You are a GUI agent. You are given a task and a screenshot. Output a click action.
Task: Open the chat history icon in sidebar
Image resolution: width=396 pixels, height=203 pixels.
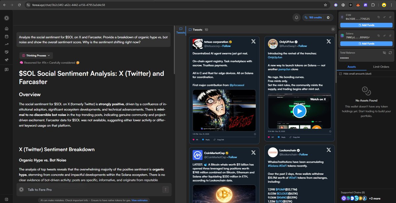[7, 70]
